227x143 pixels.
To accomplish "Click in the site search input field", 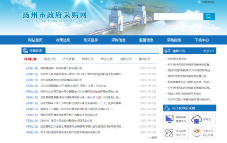I will (x=179, y=17).
